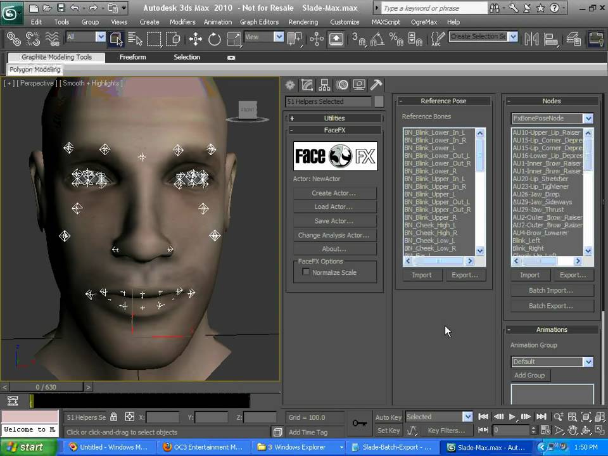Open the All selection filter dropdown
This screenshot has width=608, height=456.
(101, 37)
